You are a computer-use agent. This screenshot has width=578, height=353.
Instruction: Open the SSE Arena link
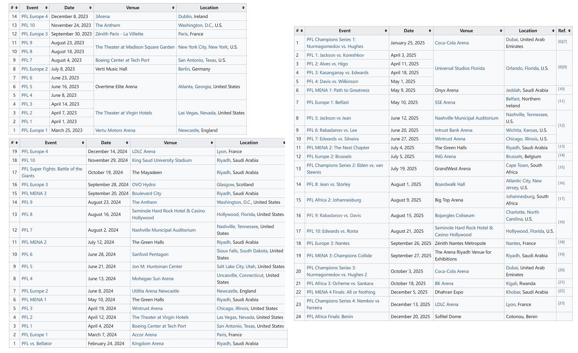[445, 102]
